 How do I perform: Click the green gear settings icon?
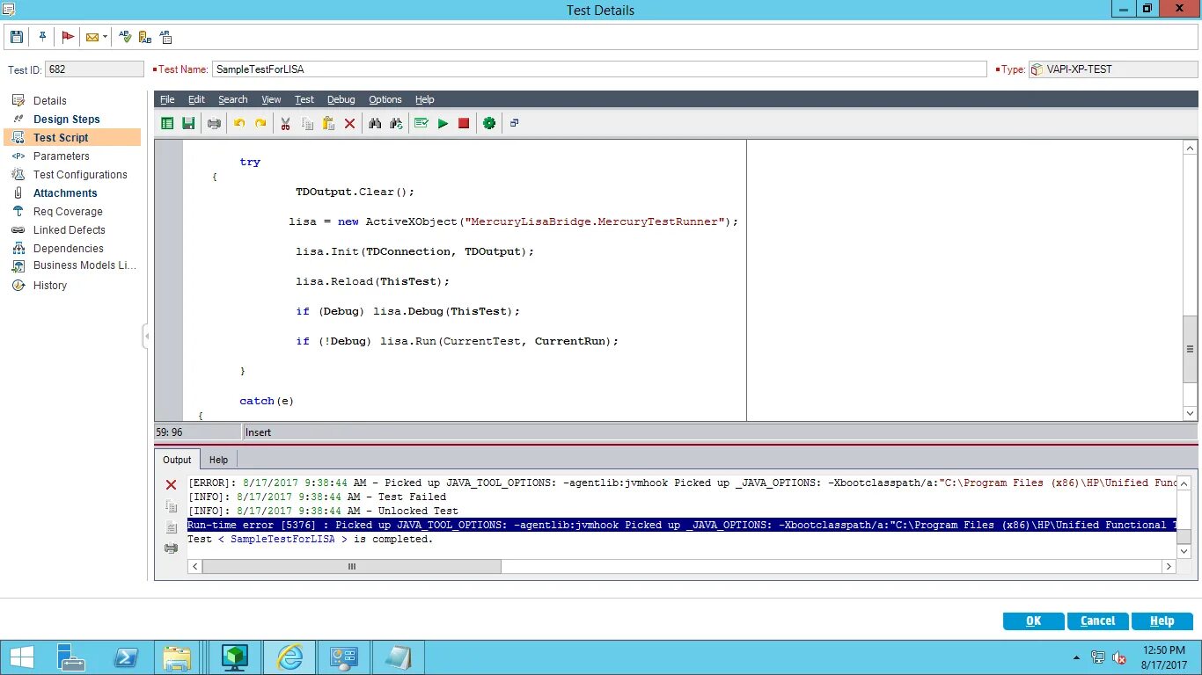pos(489,124)
